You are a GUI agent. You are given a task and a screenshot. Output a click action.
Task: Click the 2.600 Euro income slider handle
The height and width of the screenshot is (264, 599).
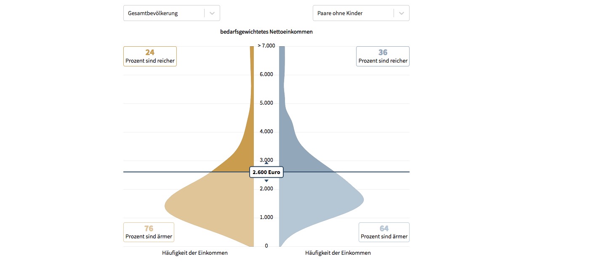(x=266, y=172)
